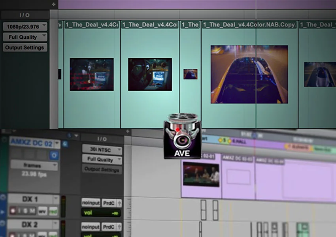Click DX 1 output pin icon beside PrdC
Screen dimensions: 336x237
[x=119, y=203]
